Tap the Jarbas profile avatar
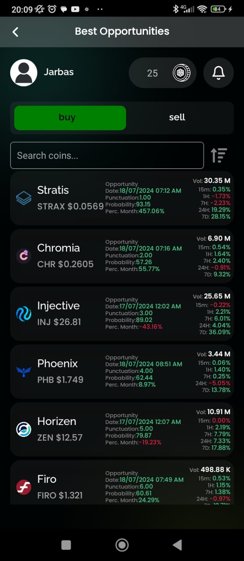 point(24,73)
